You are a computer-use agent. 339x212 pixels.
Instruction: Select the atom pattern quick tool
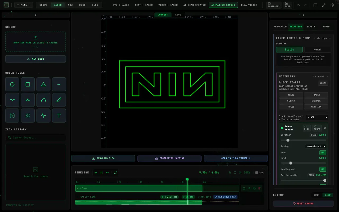[x=28, y=116]
